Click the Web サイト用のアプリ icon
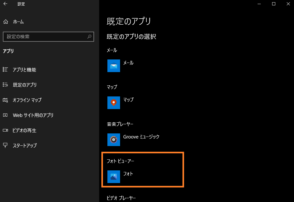 pyautogui.click(x=5, y=115)
